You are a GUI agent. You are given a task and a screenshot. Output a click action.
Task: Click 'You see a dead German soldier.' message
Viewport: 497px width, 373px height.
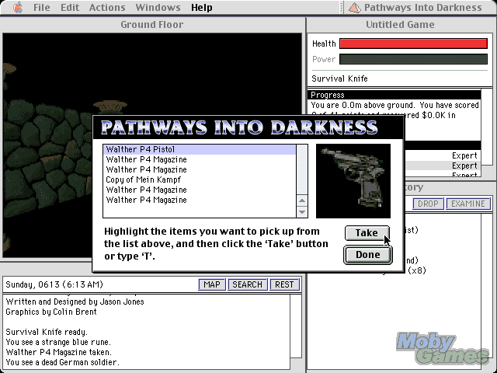tap(62, 362)
